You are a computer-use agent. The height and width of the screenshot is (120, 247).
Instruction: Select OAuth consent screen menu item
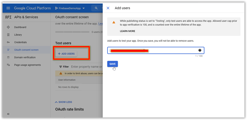26,50
